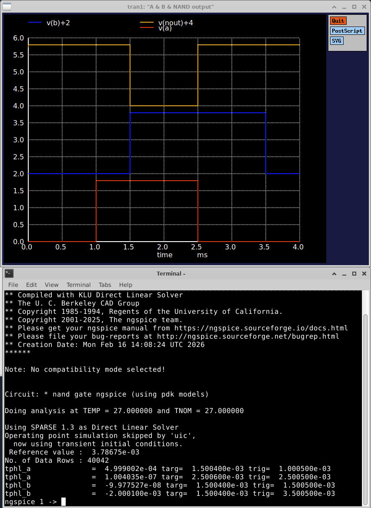Open the plot window's system menu icon

pos(7,7)
